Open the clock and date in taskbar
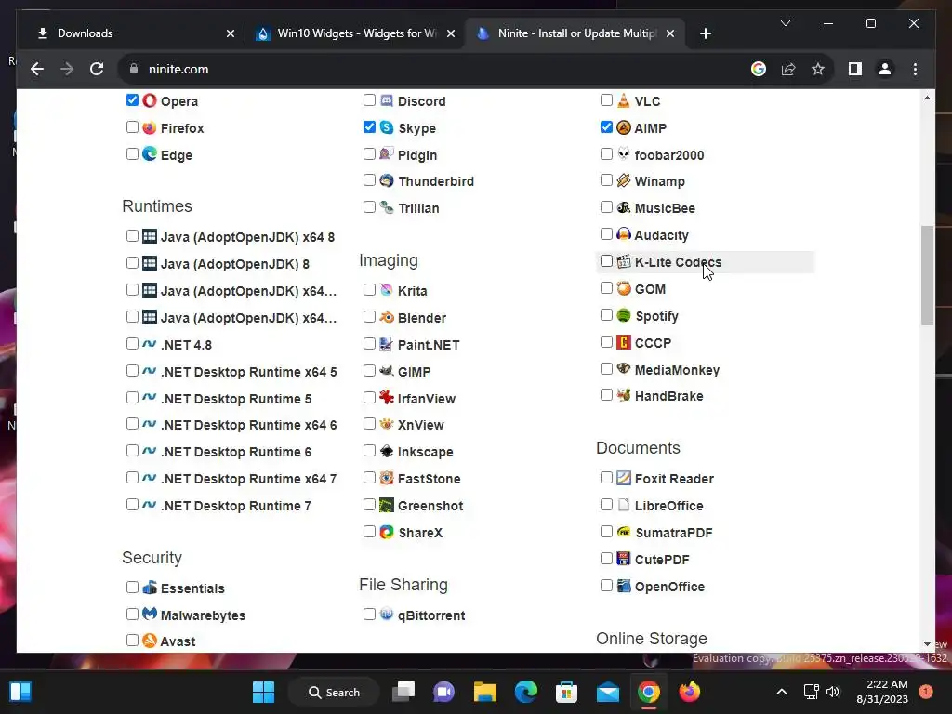 (882, 692)
